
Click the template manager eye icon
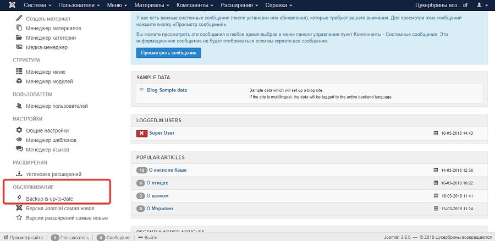pos(19,140)
